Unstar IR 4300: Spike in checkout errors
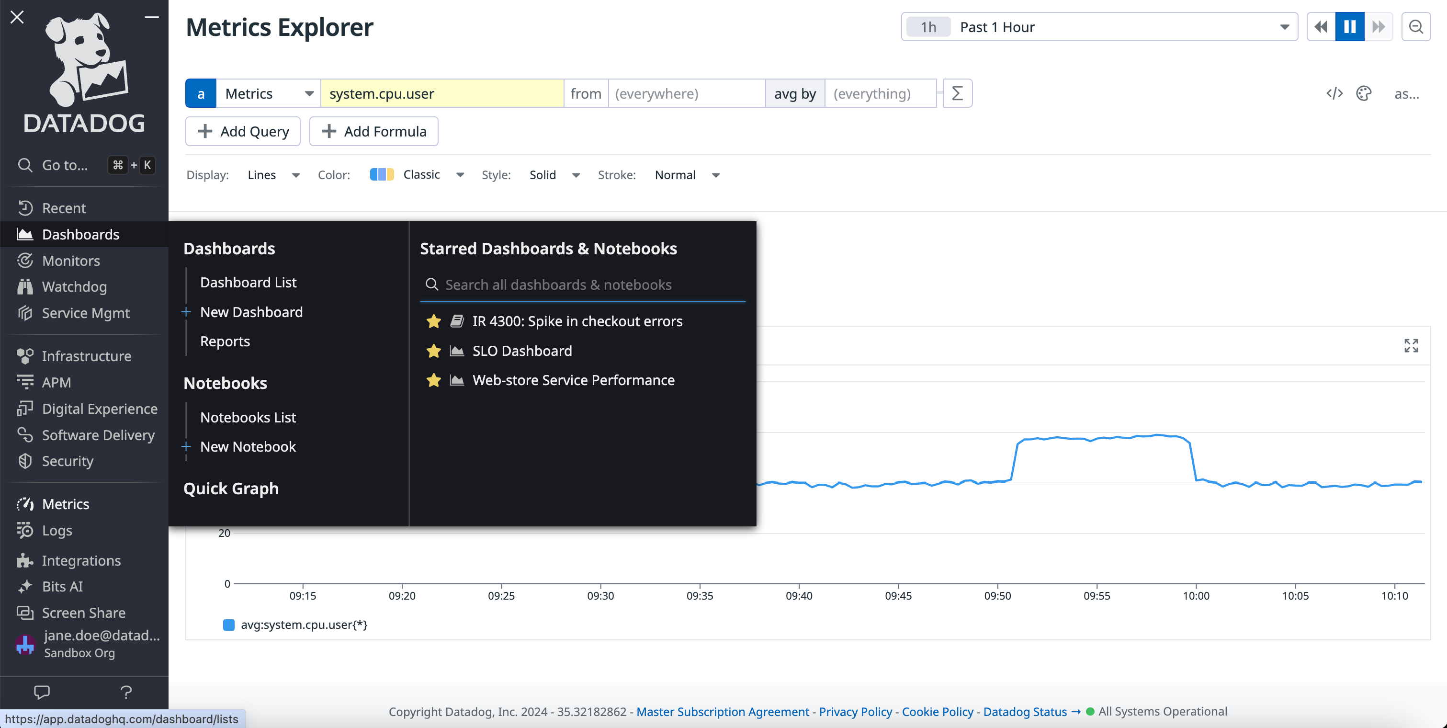Viewport: 1447px width, 728px height. [x=433, y=321]
